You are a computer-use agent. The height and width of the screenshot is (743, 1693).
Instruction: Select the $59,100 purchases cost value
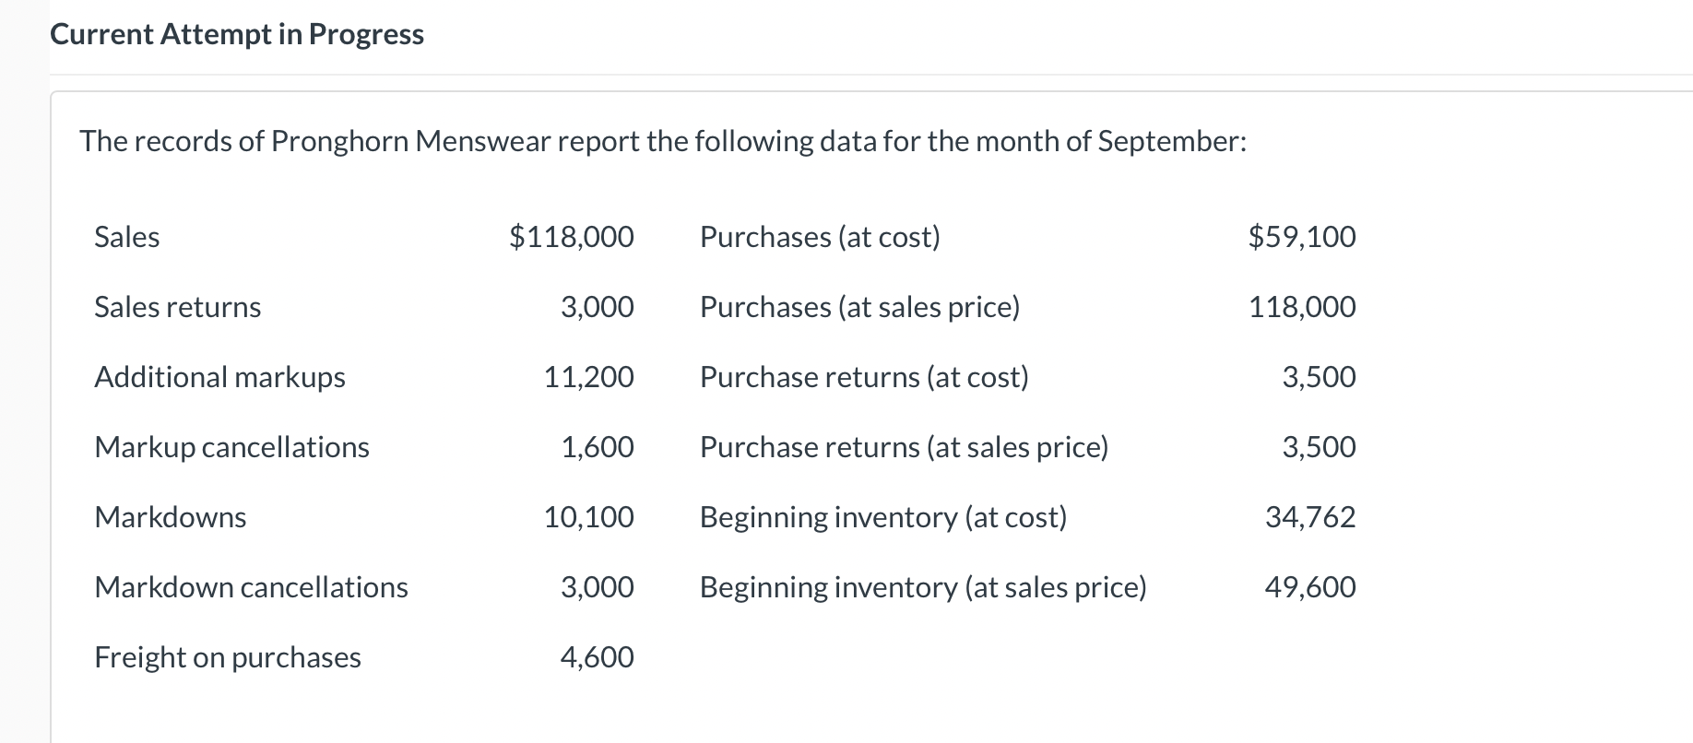(1301, 237)
